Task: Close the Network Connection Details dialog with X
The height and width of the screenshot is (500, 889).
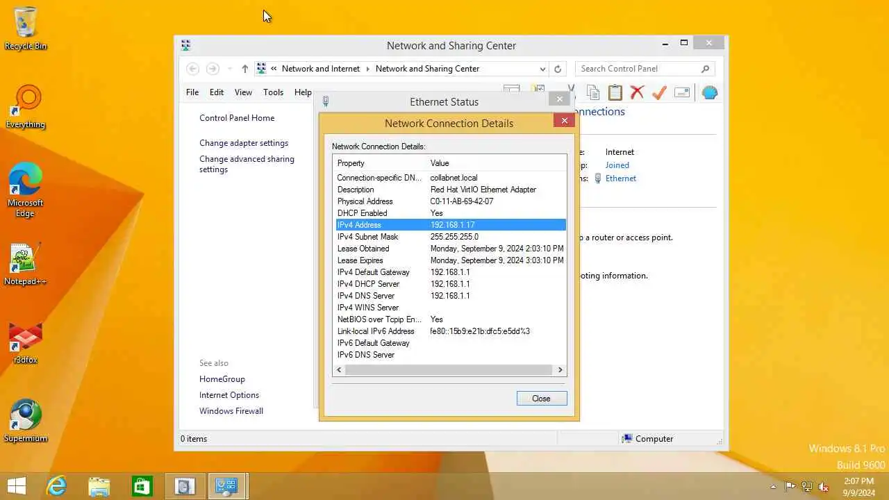Action: [x=564, y=121]
